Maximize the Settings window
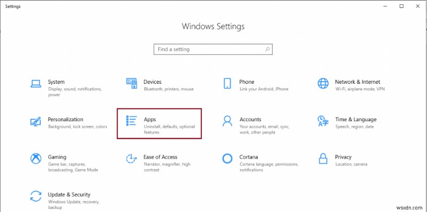This screenshot has height=212, width=427. click(401, 6)
